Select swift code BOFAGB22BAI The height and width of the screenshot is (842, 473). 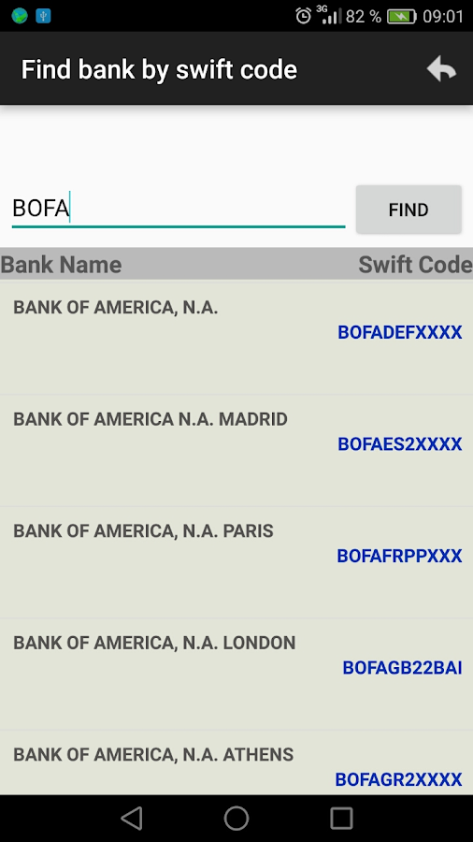pyautogui.click(x=402, y=667)
